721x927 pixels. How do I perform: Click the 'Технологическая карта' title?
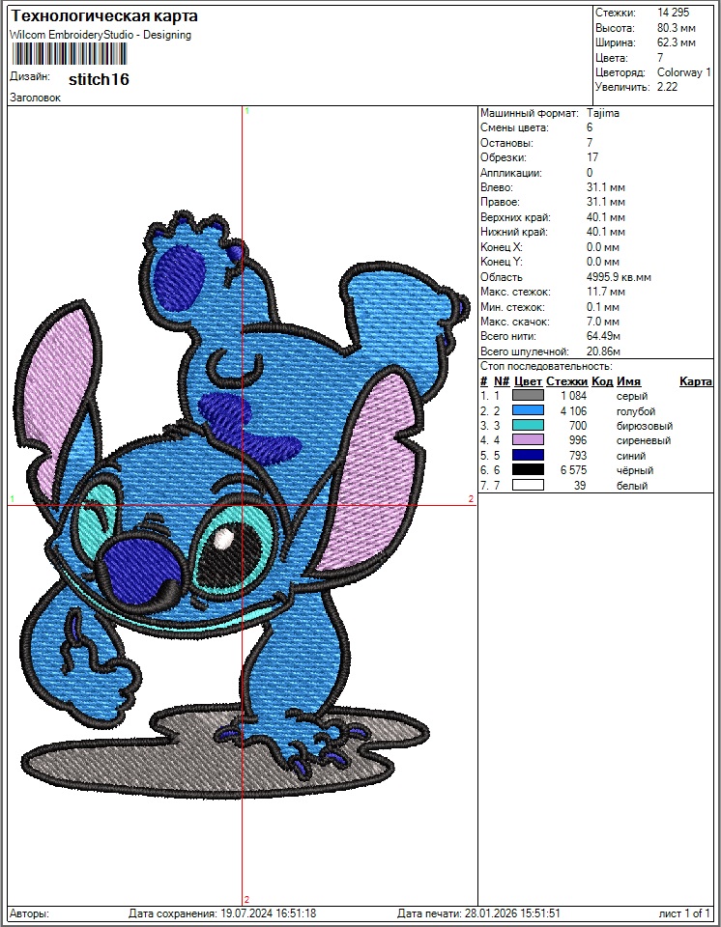(104, 16)
